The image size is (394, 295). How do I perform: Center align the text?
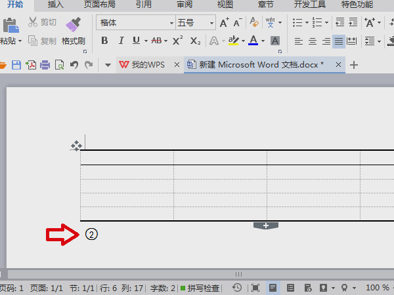click(313, 41)
